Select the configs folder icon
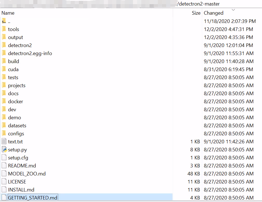The width and height of the screenshot is (262, 202). [x=4, y=134]
